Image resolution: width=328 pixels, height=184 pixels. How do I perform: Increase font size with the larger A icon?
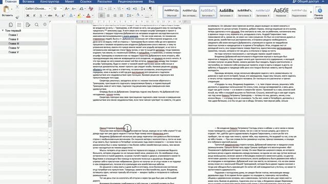pos(67,9)
